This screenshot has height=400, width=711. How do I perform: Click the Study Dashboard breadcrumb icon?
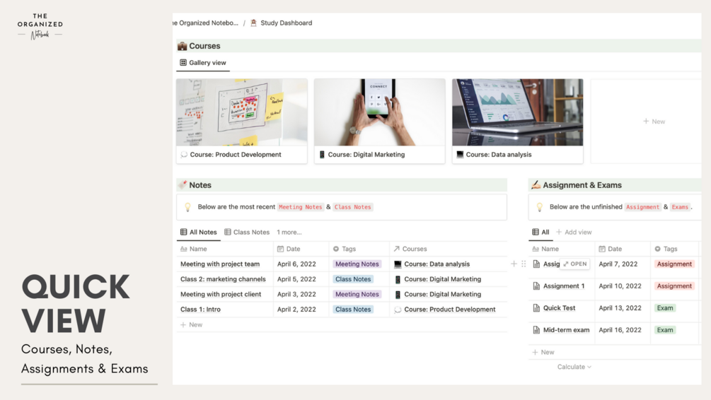253,23
